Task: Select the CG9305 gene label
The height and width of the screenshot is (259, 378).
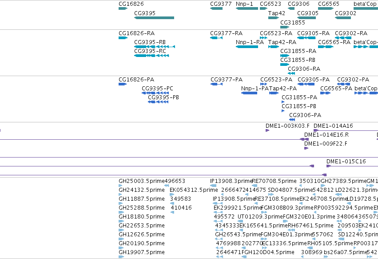Action: pyautogui.click(x=308, y=13)
